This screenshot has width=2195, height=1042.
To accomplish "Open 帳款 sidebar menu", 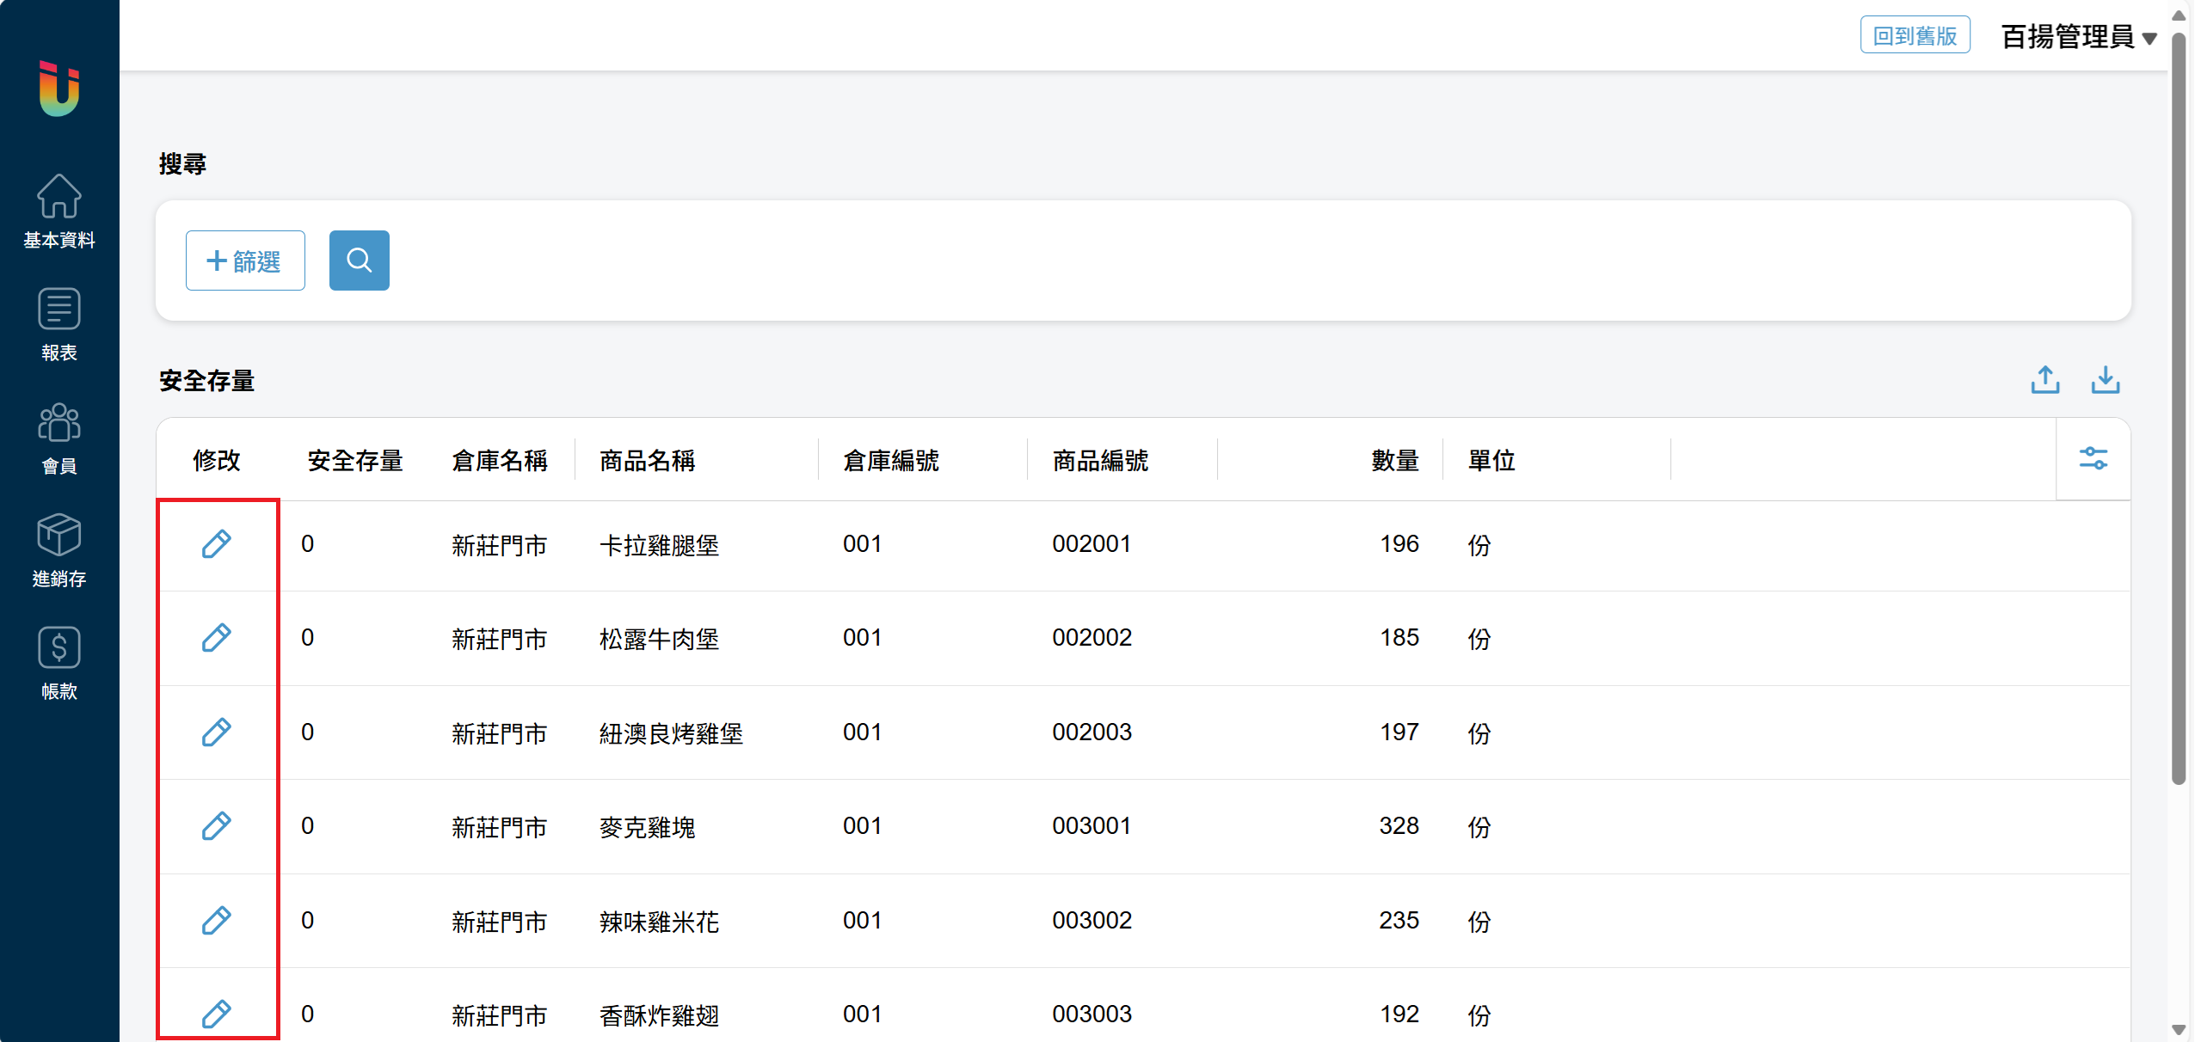I will click(x=58, y=664).
